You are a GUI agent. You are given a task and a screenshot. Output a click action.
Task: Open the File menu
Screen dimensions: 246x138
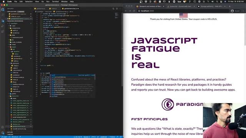[15, 2]
